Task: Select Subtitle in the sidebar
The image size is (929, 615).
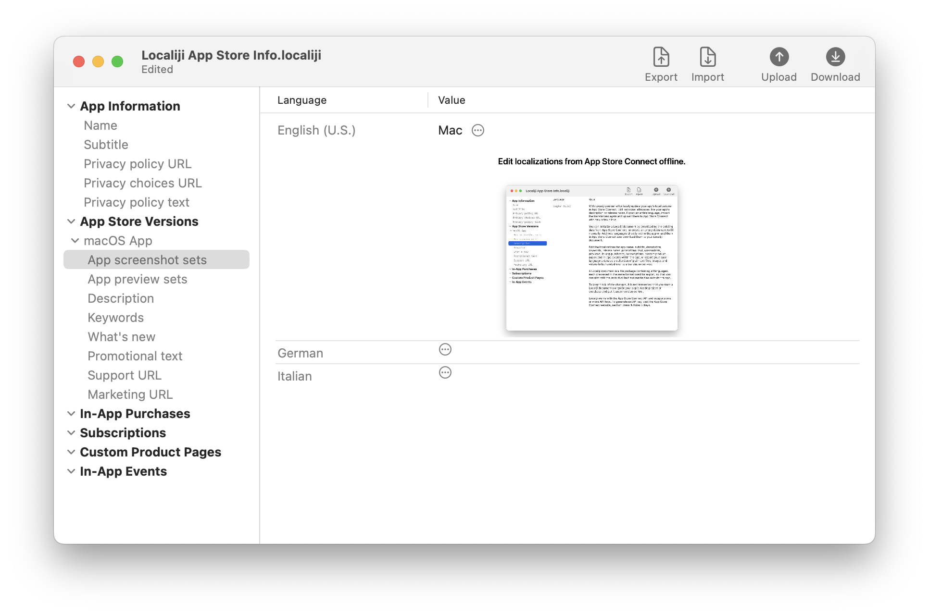Action: tap(106, 145)
